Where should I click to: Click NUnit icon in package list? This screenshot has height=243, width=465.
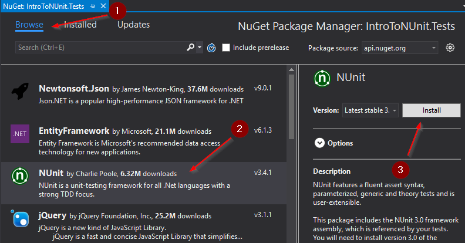point(20,176)
